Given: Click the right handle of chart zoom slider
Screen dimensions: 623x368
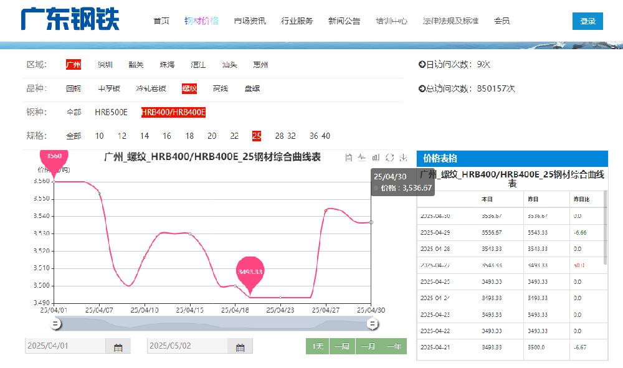Looking at the screenshot, I should 373,324.
